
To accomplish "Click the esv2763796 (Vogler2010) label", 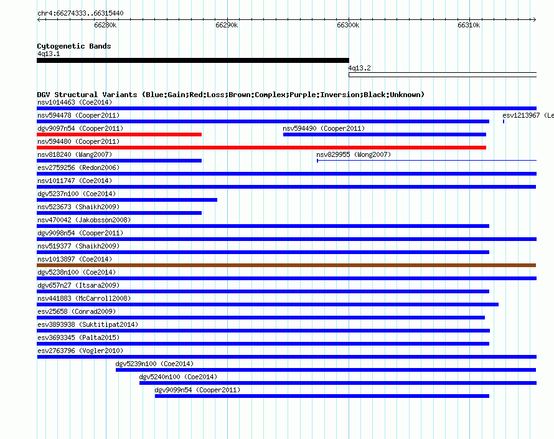I will click(80, 351).
